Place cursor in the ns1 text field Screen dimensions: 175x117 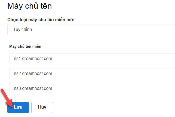pyautogui.click(x=33, y=59)
